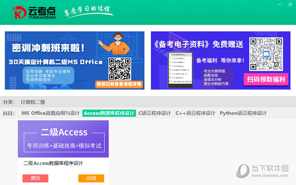Screen dimensions: 296x185
Task: Click the 云考点 YUNKAODIAN logo
Action: (x=34, y=12)
